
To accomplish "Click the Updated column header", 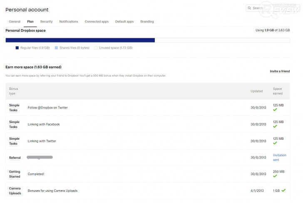I will coord(257,91).
